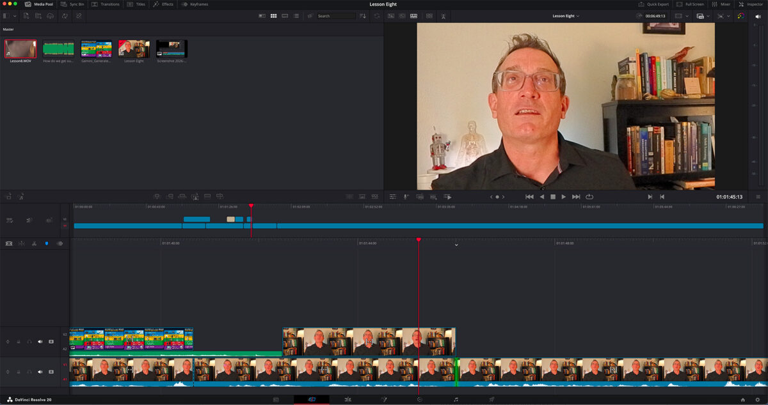Viewport: 768px width, 405px height.
Task: Click the 01:01:45:13 current timecode
Action: coord(729,197)
